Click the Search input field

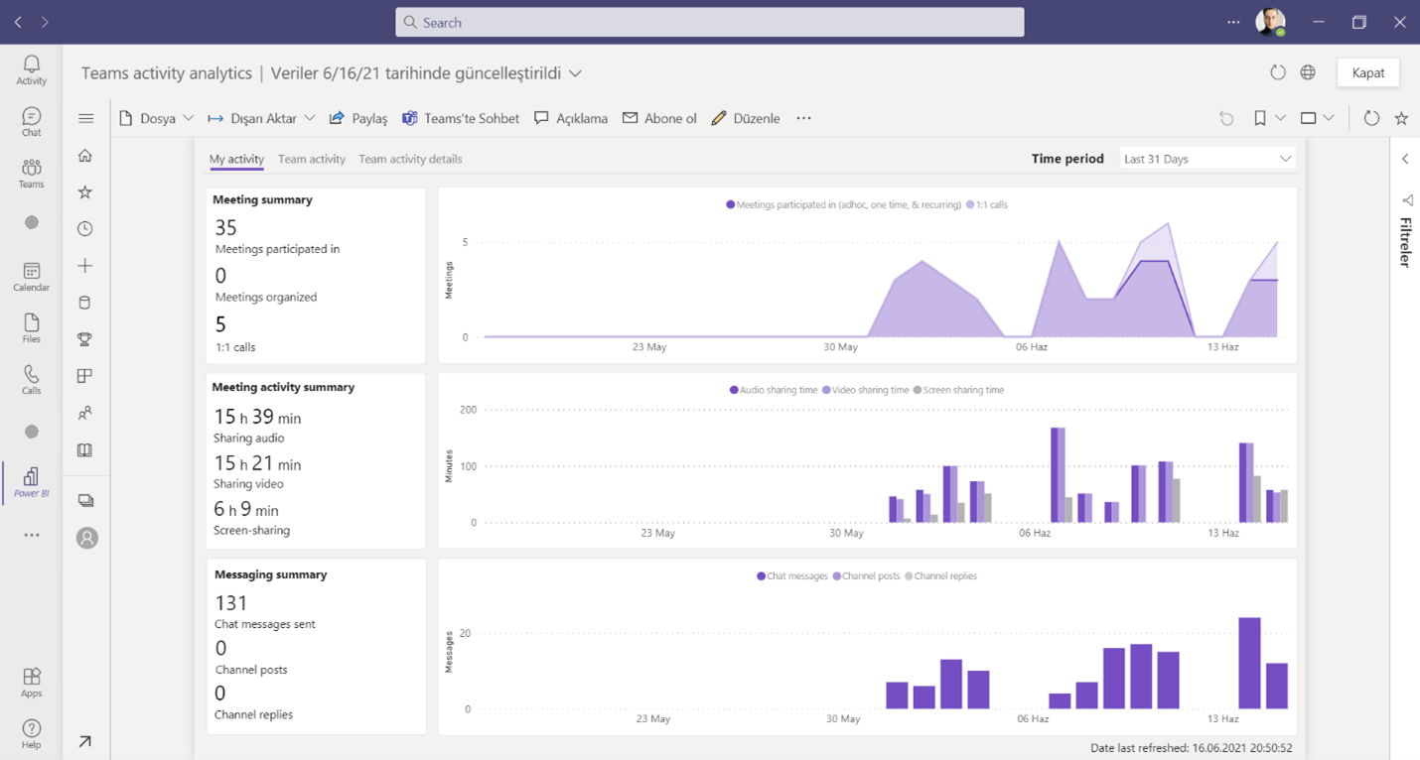pos(710,22)
